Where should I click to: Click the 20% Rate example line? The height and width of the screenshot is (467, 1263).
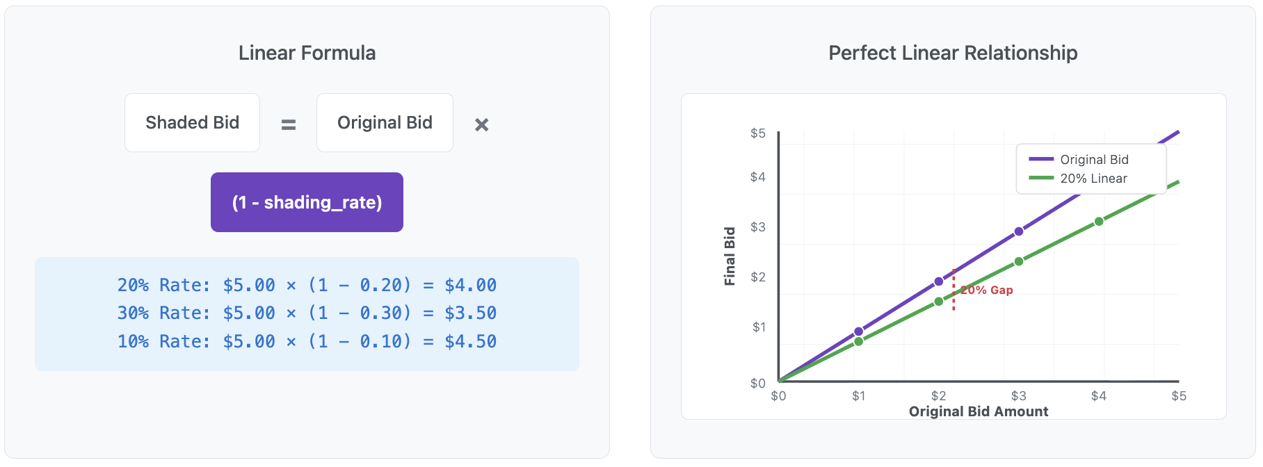point(307,285)
